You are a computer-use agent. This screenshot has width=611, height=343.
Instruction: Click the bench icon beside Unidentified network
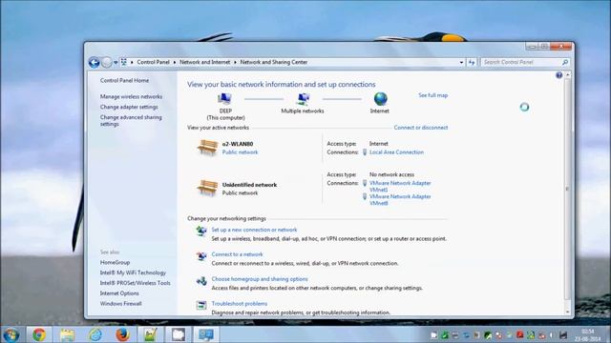click(x=207, y=188)
